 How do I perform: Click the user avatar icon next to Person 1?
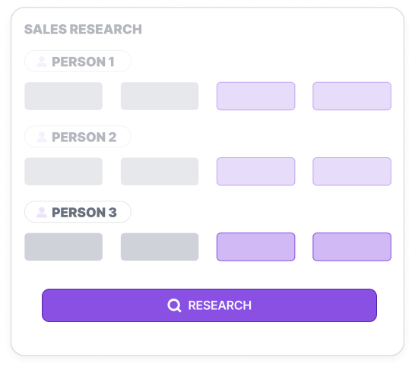42,62
